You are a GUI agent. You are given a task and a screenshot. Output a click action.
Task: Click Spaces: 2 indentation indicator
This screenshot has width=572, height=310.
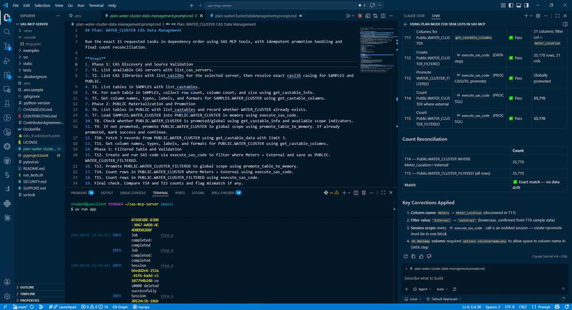[x=493, y=307]
